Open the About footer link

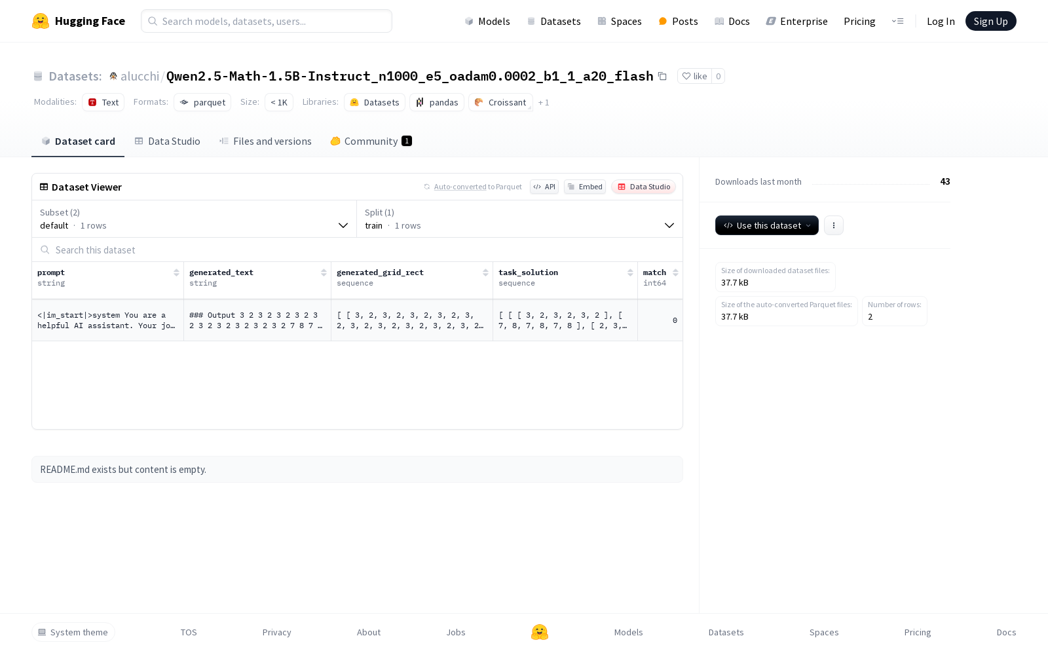pyautogui.click(x=369, y=632)
